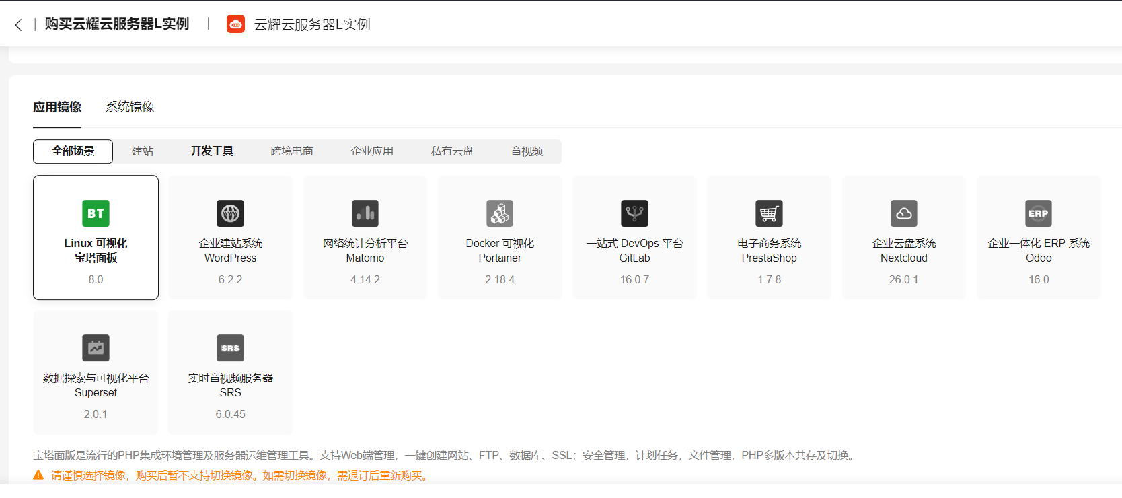Image resolution: width=1122 pixels, height=498 pixels.
Task: Filter images by 跨境电商
Action: [x=292, y=151]
